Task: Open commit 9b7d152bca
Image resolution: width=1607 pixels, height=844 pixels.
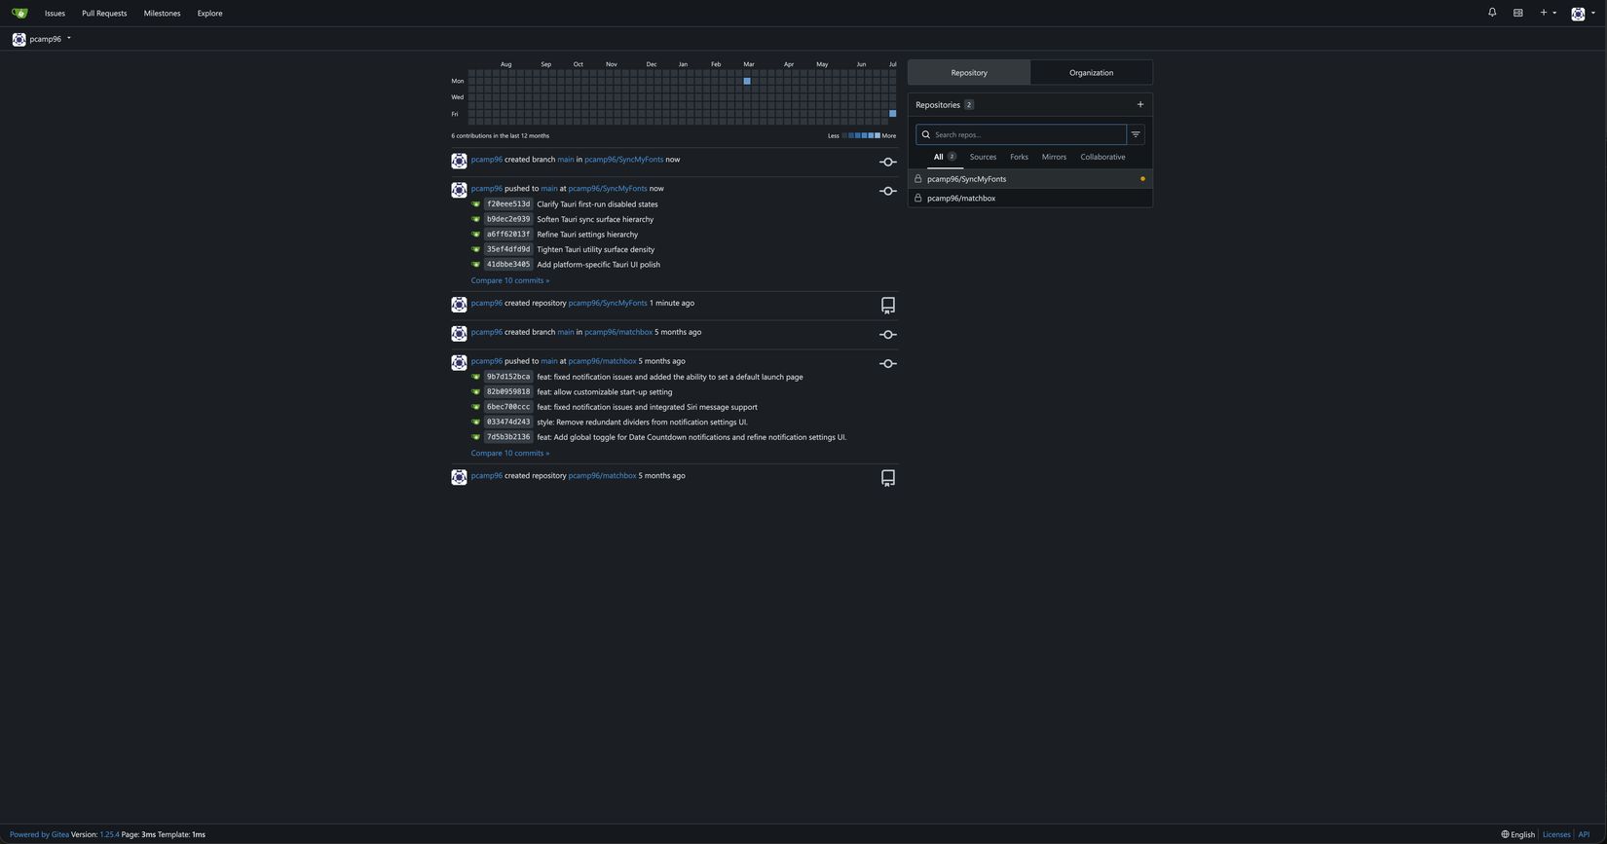Action: 508,377
